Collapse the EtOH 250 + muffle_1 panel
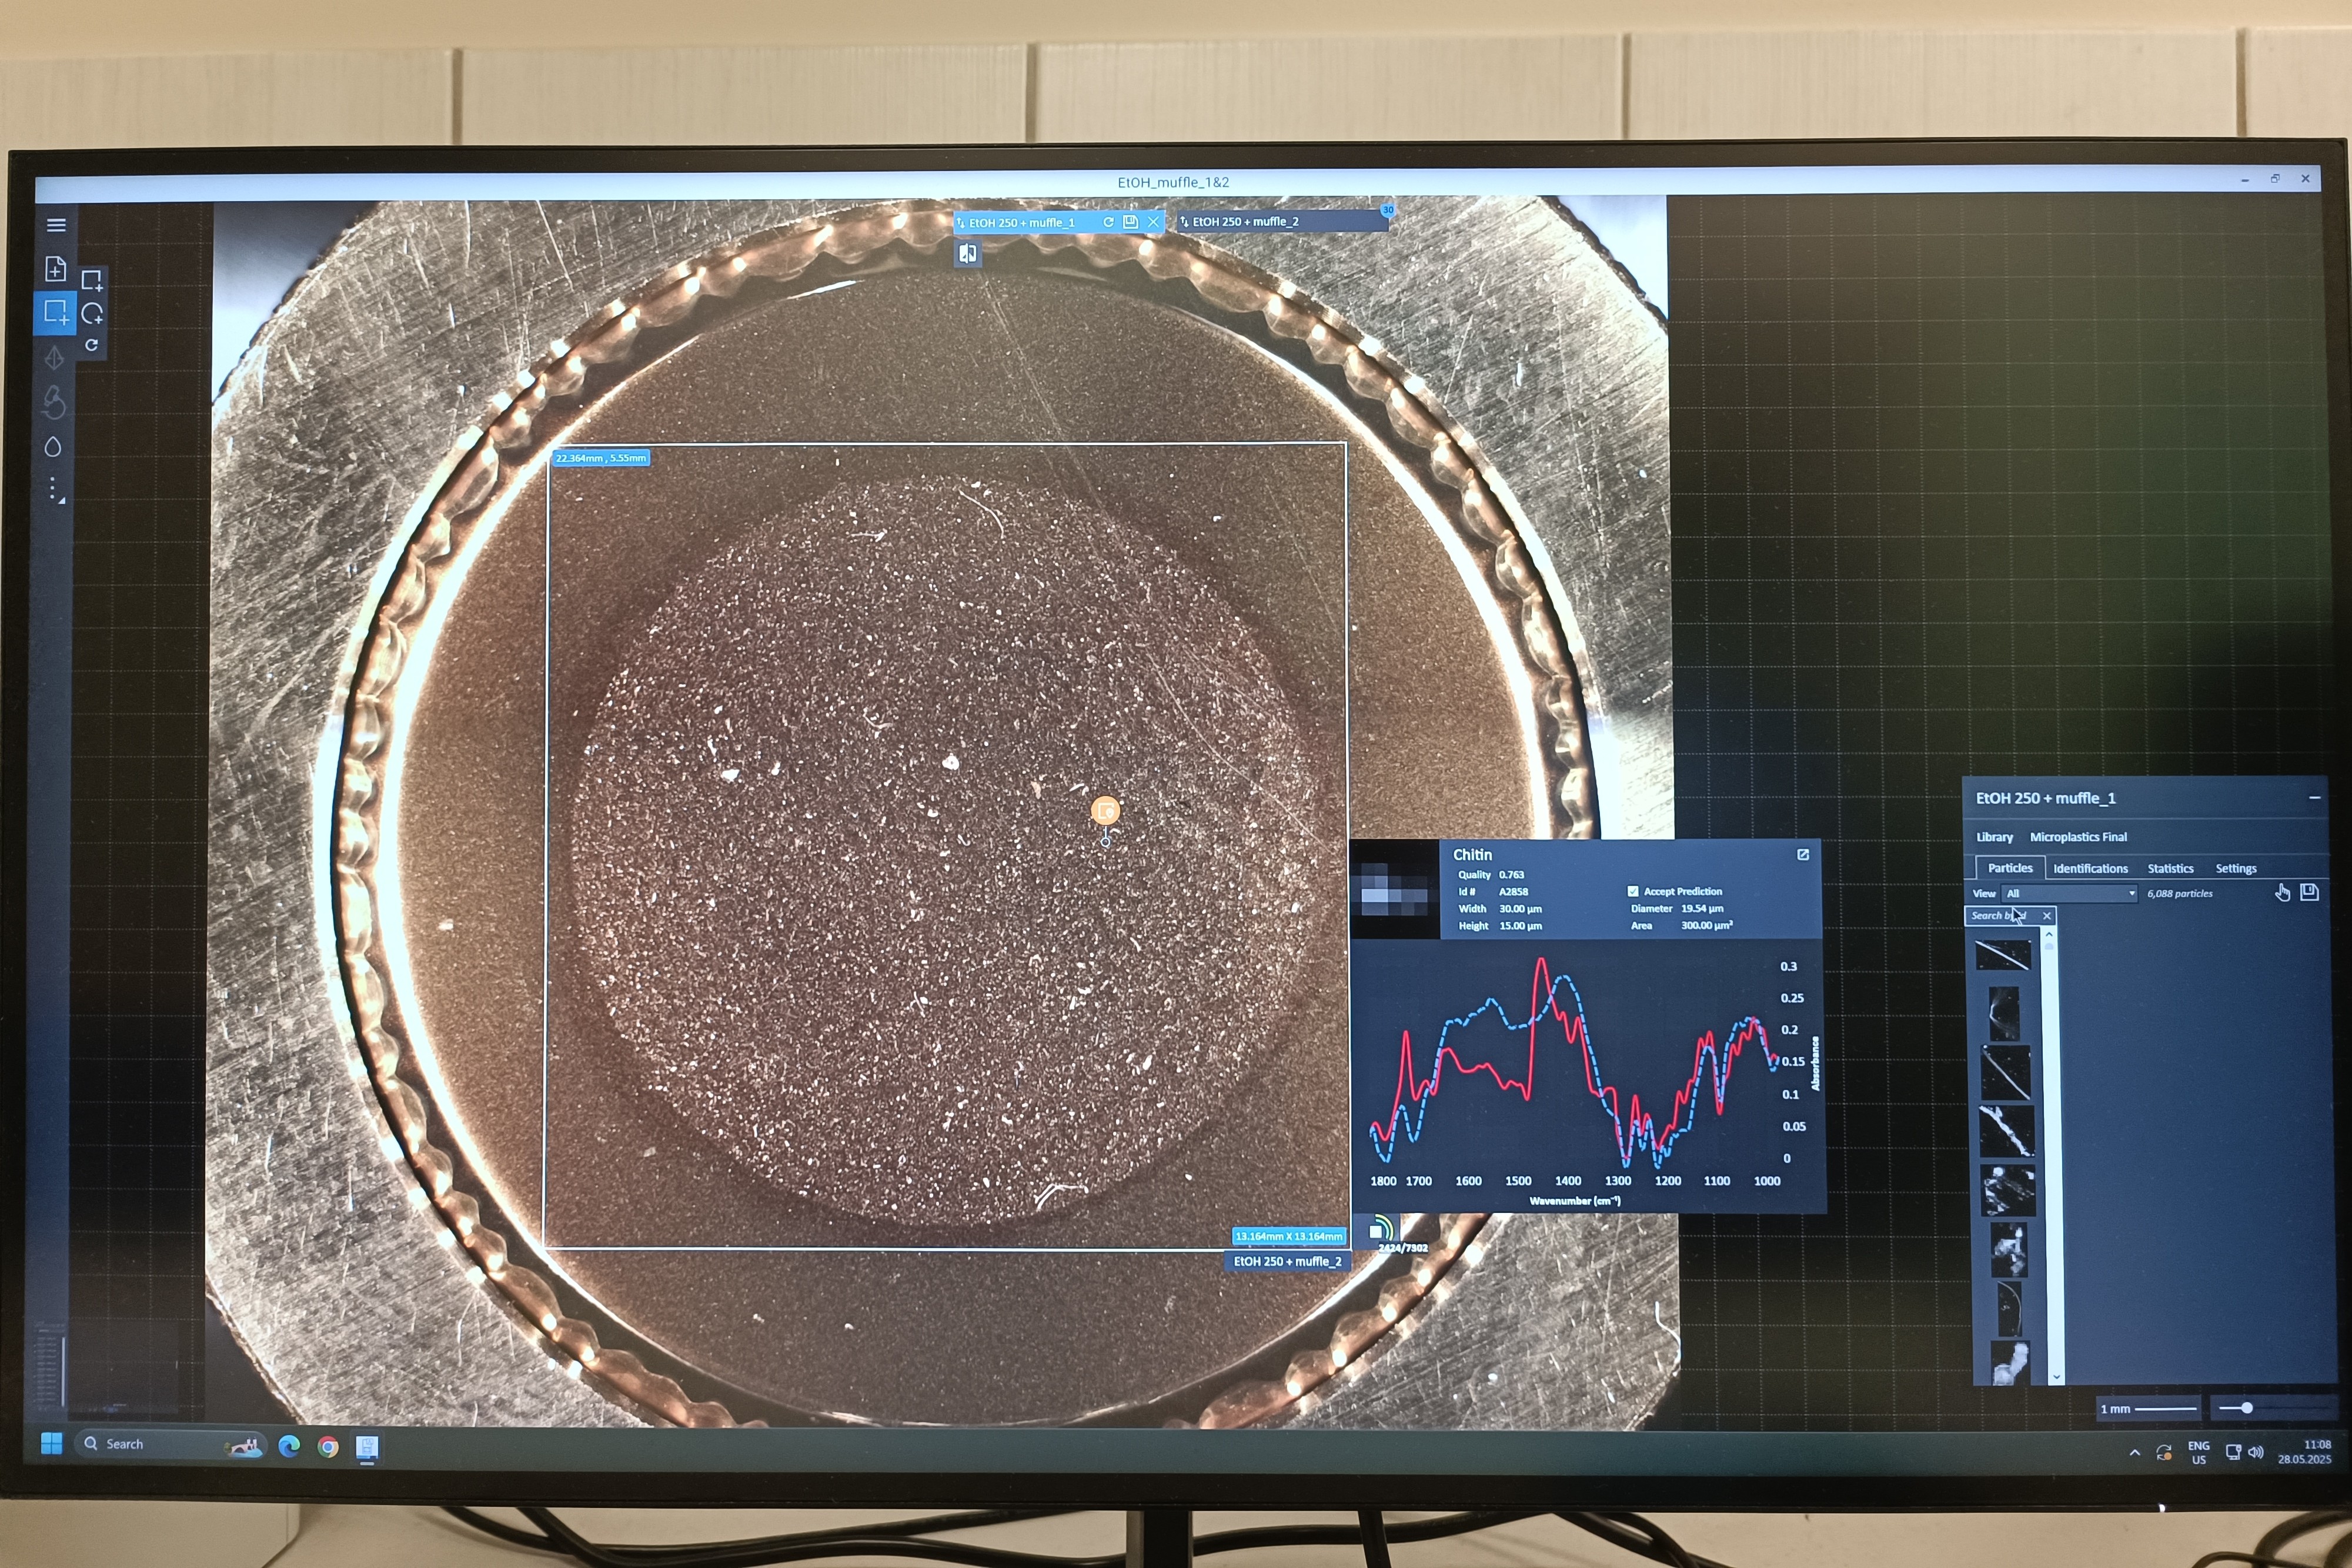The image size is (2352, 1568). click(x=2314, y=798)
